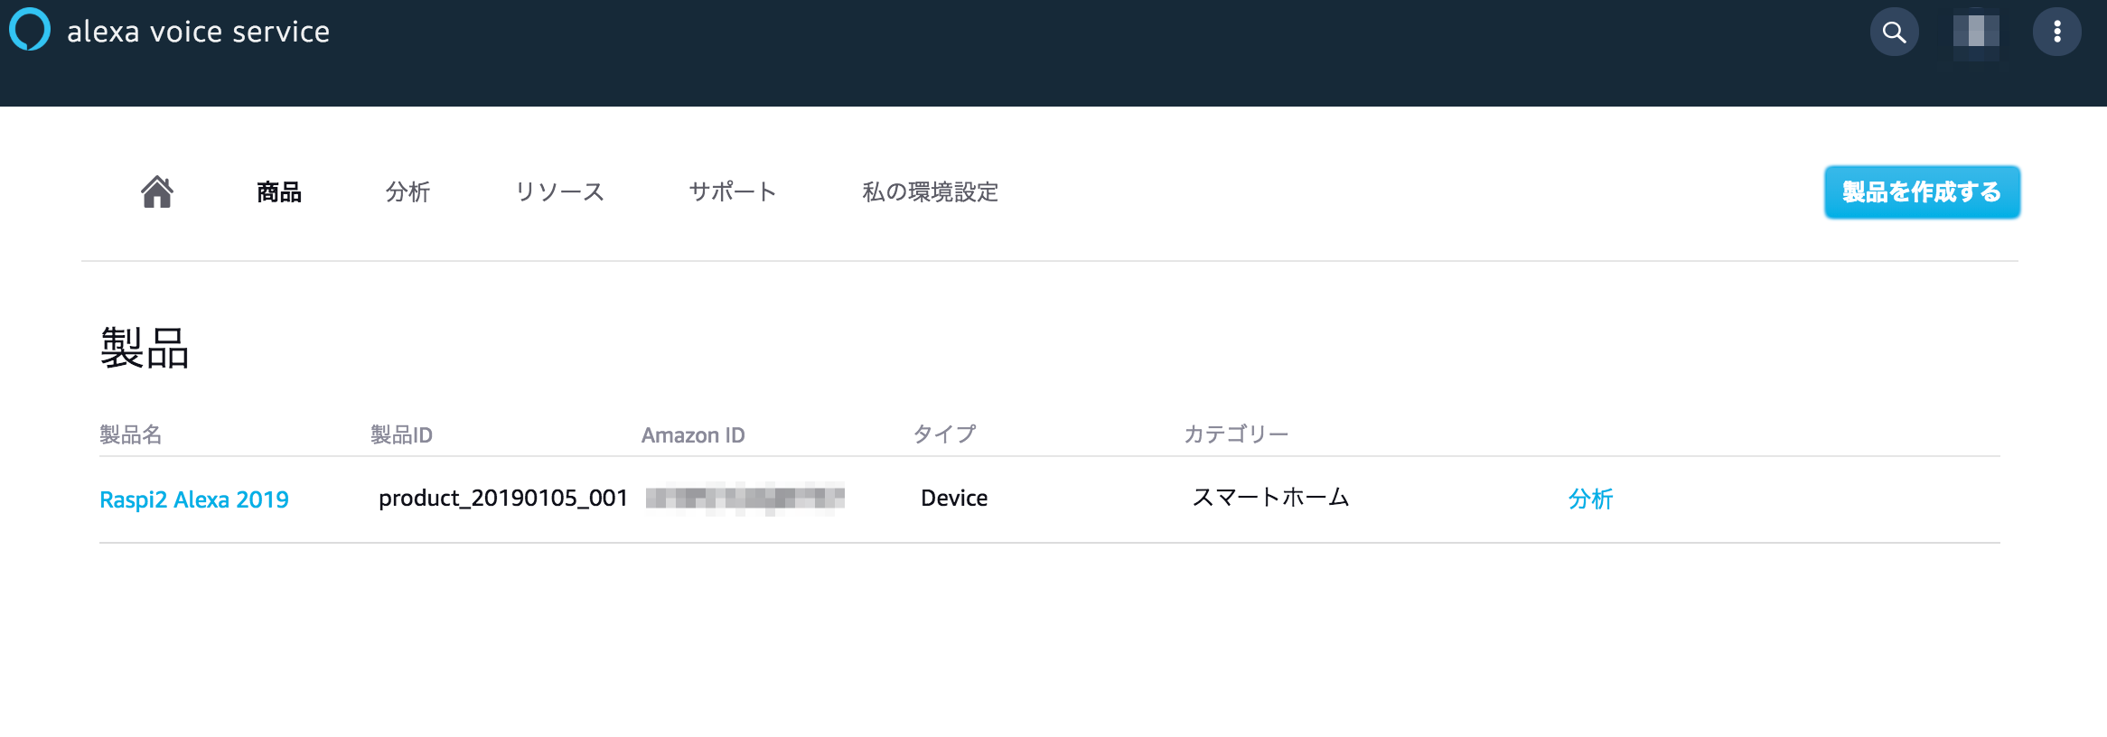Click the カテゴリー column header

click(1236, 434)
